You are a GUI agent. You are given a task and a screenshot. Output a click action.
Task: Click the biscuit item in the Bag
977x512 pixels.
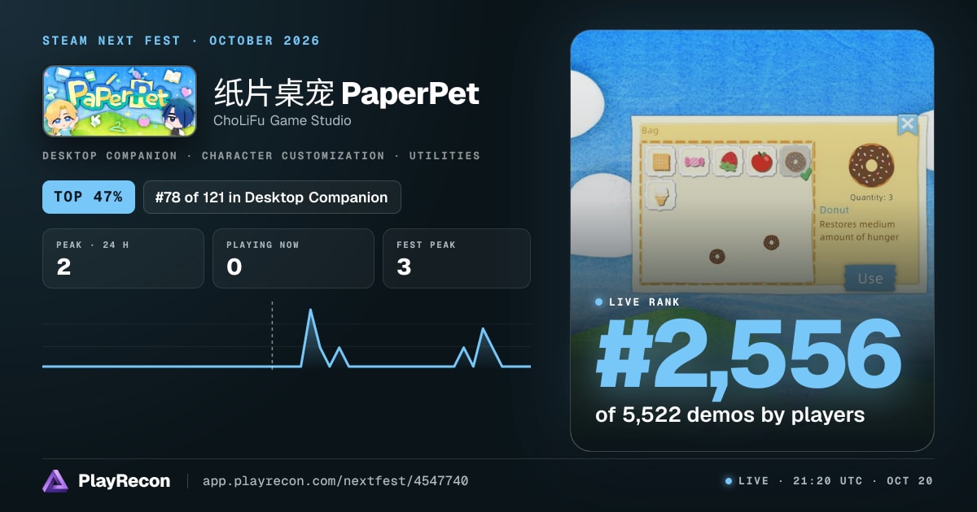pyautogui.click(x=661, y=162)
